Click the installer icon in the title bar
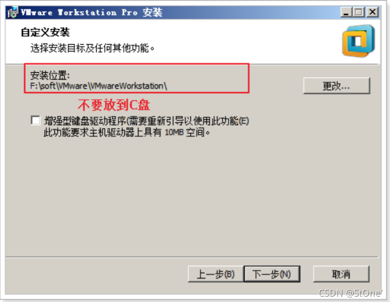Image resolution: width=390 pixels, height=302 pixels. pos(13,12)
